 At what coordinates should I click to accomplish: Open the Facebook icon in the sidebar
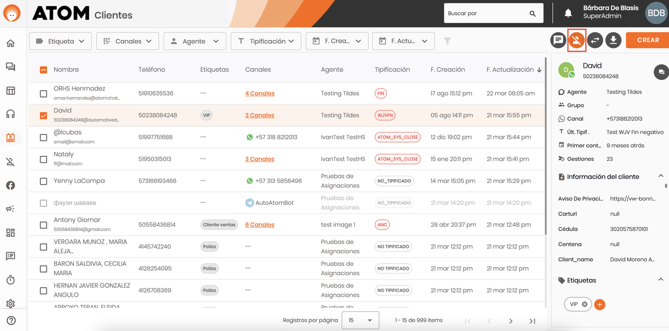[x=10, y=184]
